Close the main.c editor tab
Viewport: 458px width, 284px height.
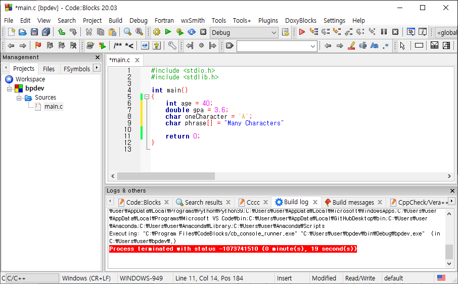point(137,60)
